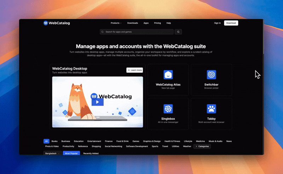
Task: Select the Business category
Action: click(66, 141)
